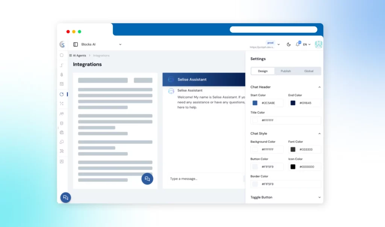The width and height of the screenshot is (385, 227).
Task: Click the floating chat bubble at bottom left
Action: (65, 197)
